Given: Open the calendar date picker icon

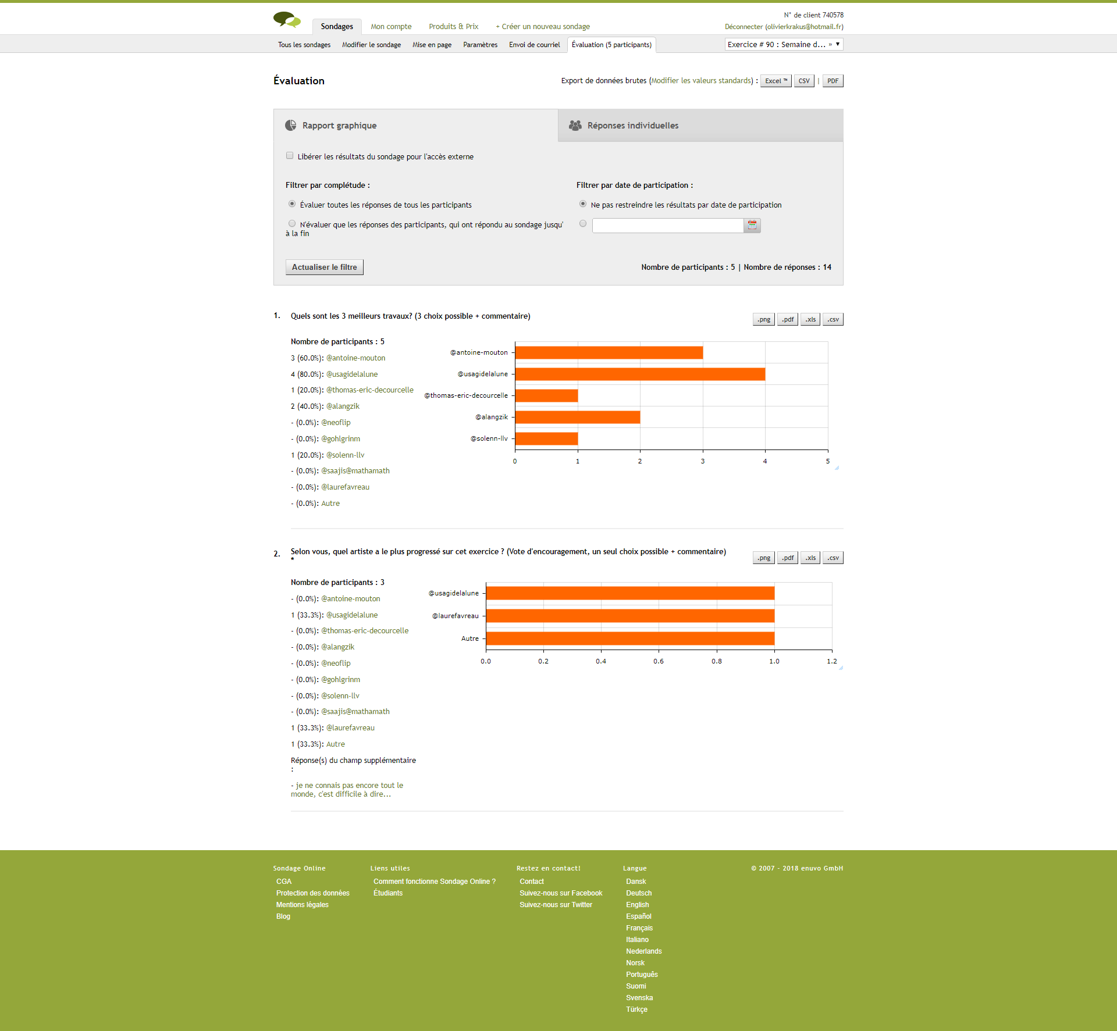Looking at the screenshot, I should click(x=752, y=225).
